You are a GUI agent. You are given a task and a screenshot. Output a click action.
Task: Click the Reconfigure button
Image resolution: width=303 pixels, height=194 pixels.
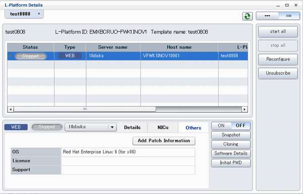click(278, 59)
